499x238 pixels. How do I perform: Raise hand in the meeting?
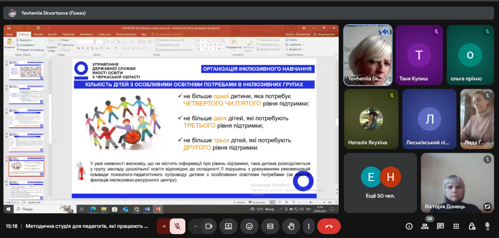click(x=291, y=226)
